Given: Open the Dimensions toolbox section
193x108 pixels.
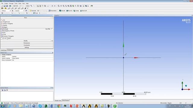Looking at the screenshot, I should [x=27, y=43].
